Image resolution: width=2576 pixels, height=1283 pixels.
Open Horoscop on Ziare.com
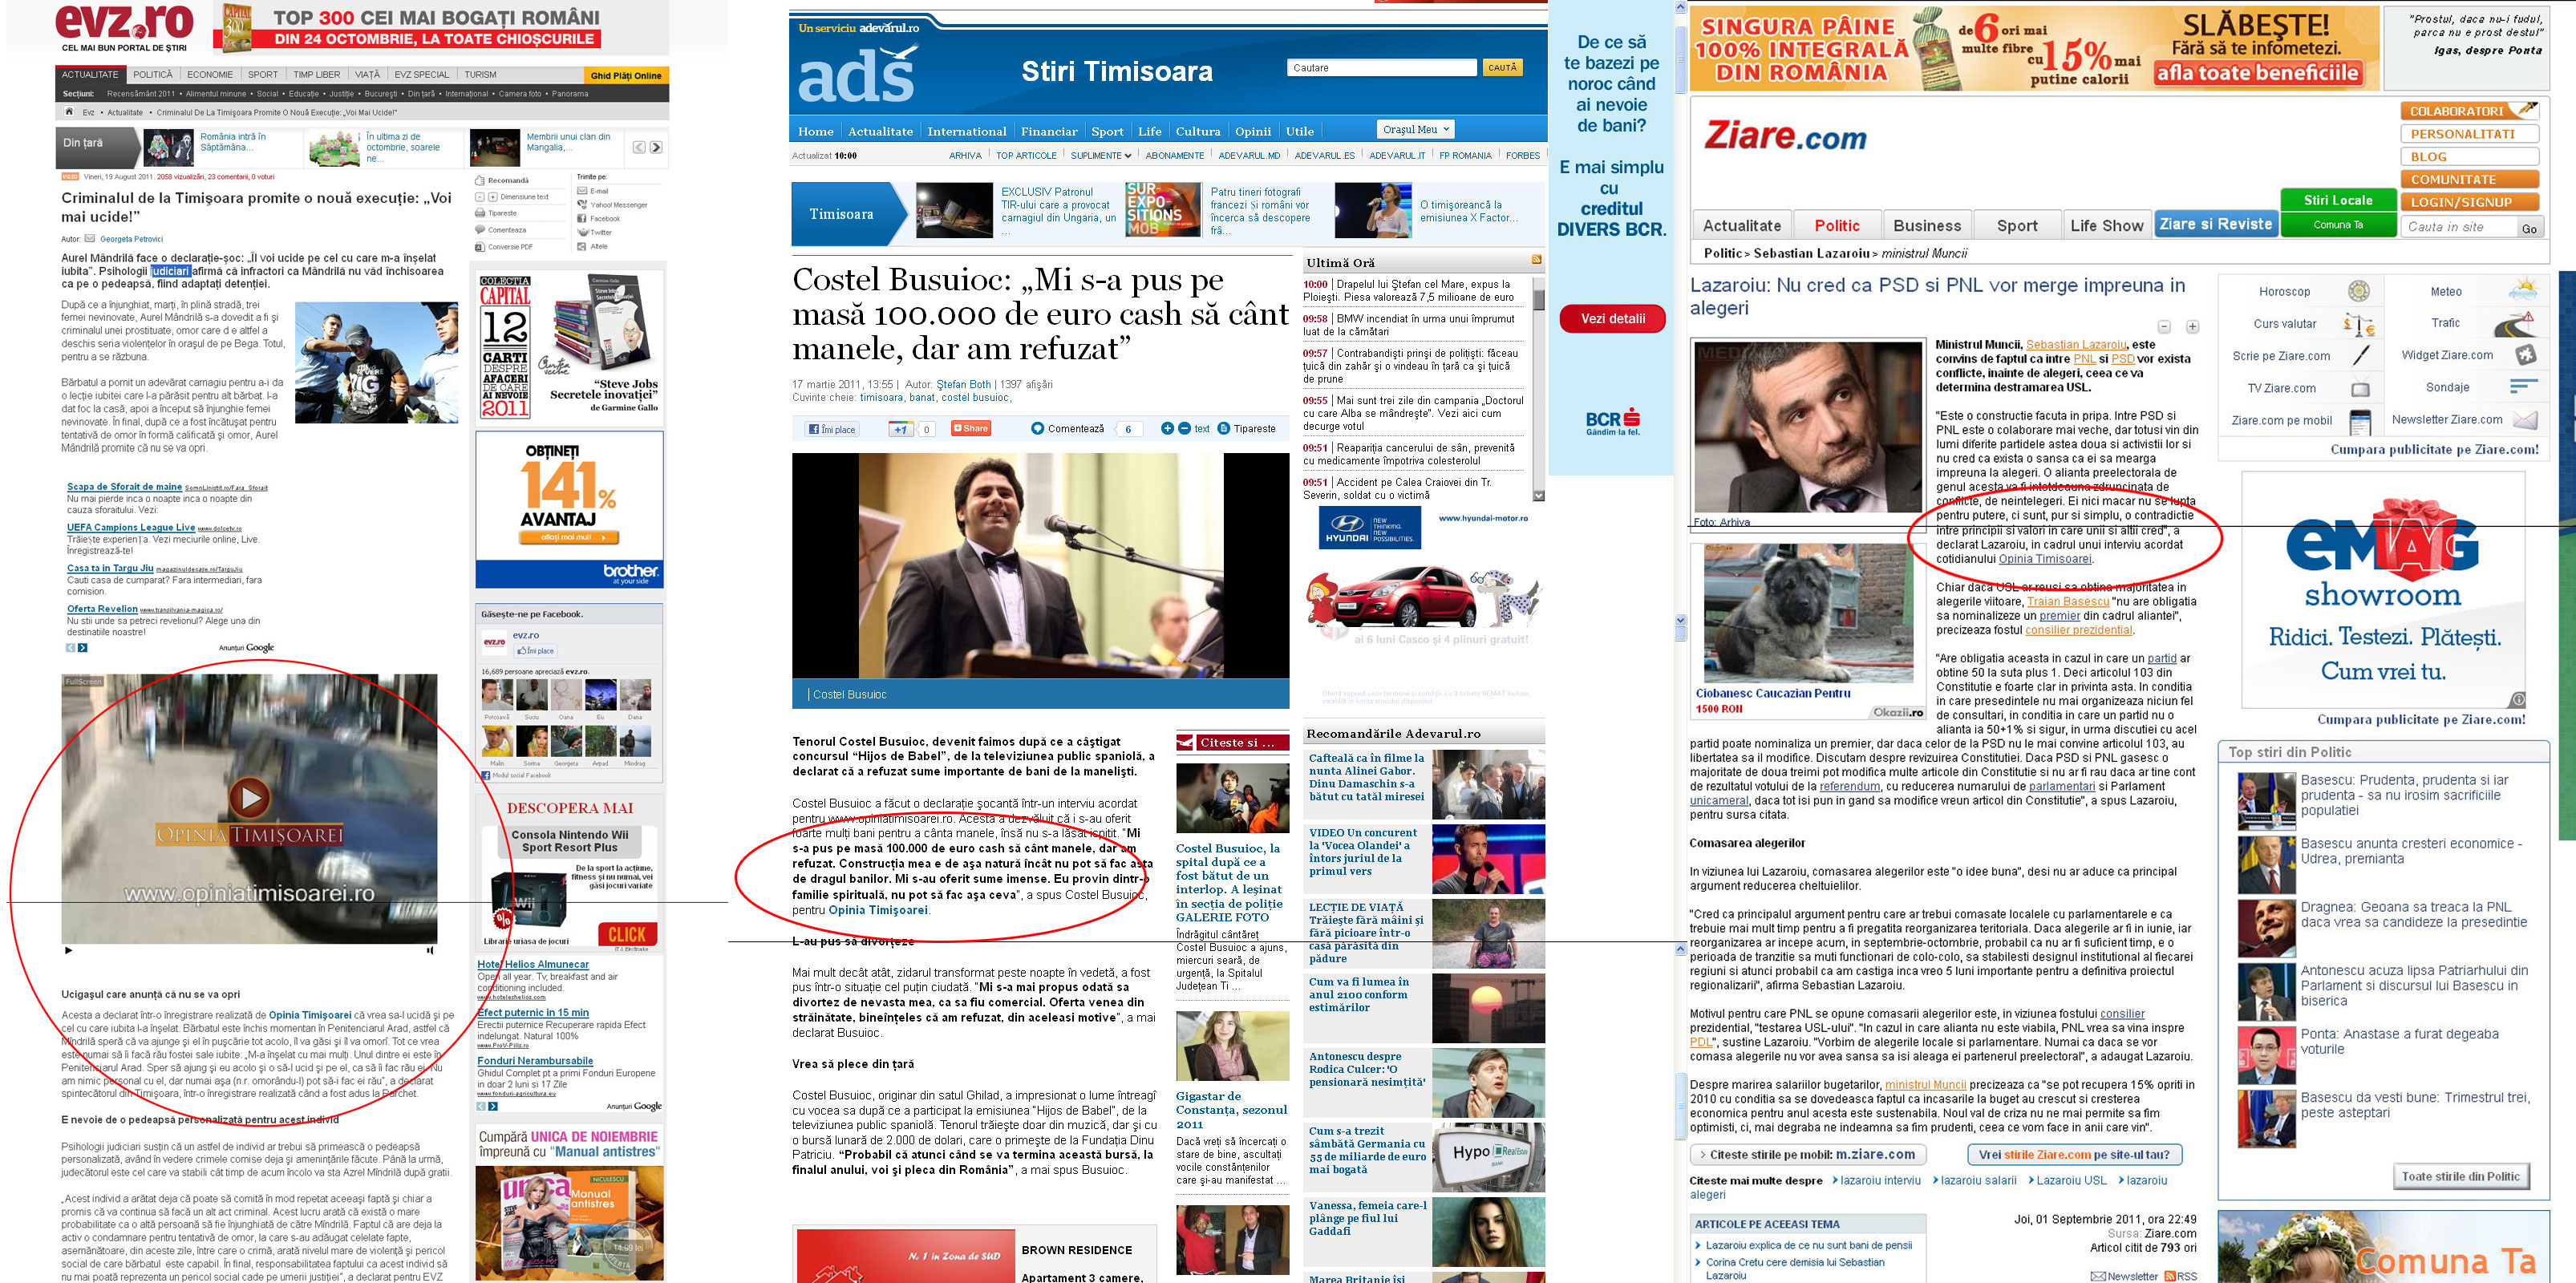[x=2284, y=292]
